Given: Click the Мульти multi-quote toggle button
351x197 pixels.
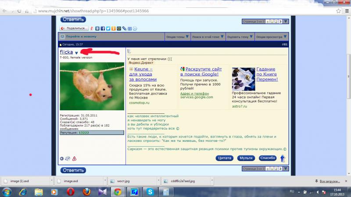Looking at the screenshot, I should click(x=246, y=158).
